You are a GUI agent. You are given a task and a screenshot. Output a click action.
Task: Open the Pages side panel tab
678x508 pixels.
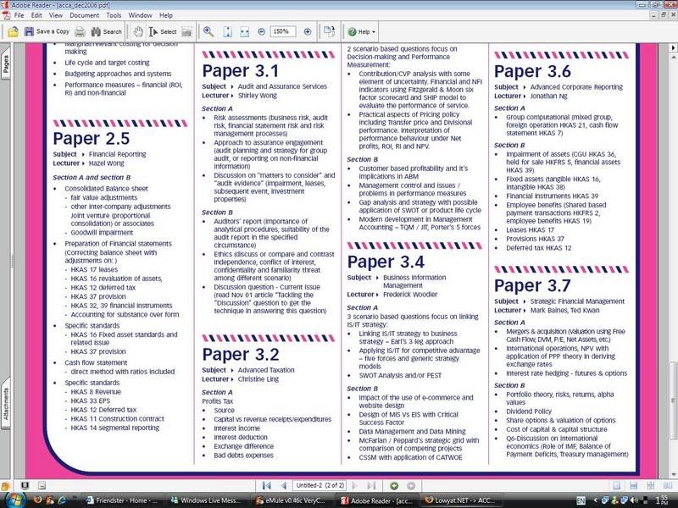pyautogui.click(x=6, y=64)
